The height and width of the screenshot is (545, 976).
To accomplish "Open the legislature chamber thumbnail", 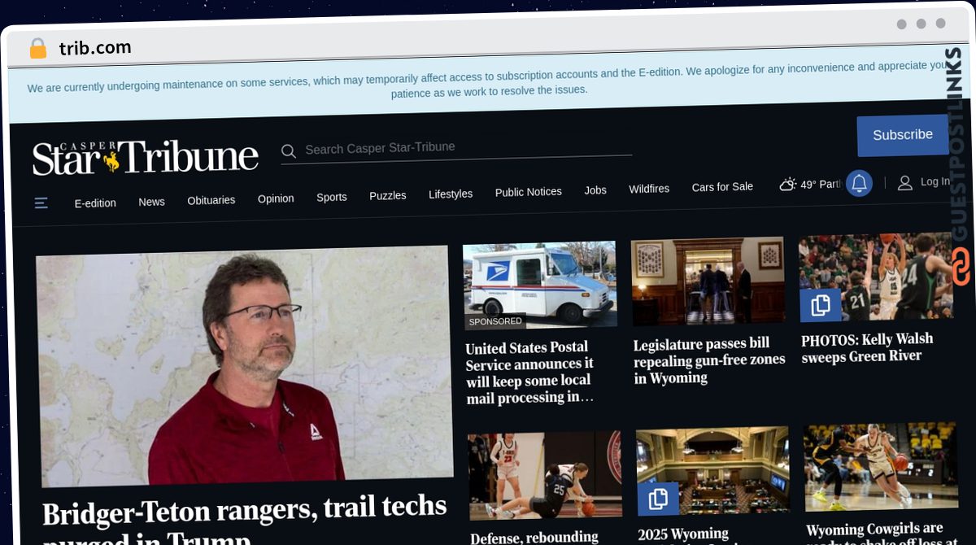I will [x=712, y=472].
